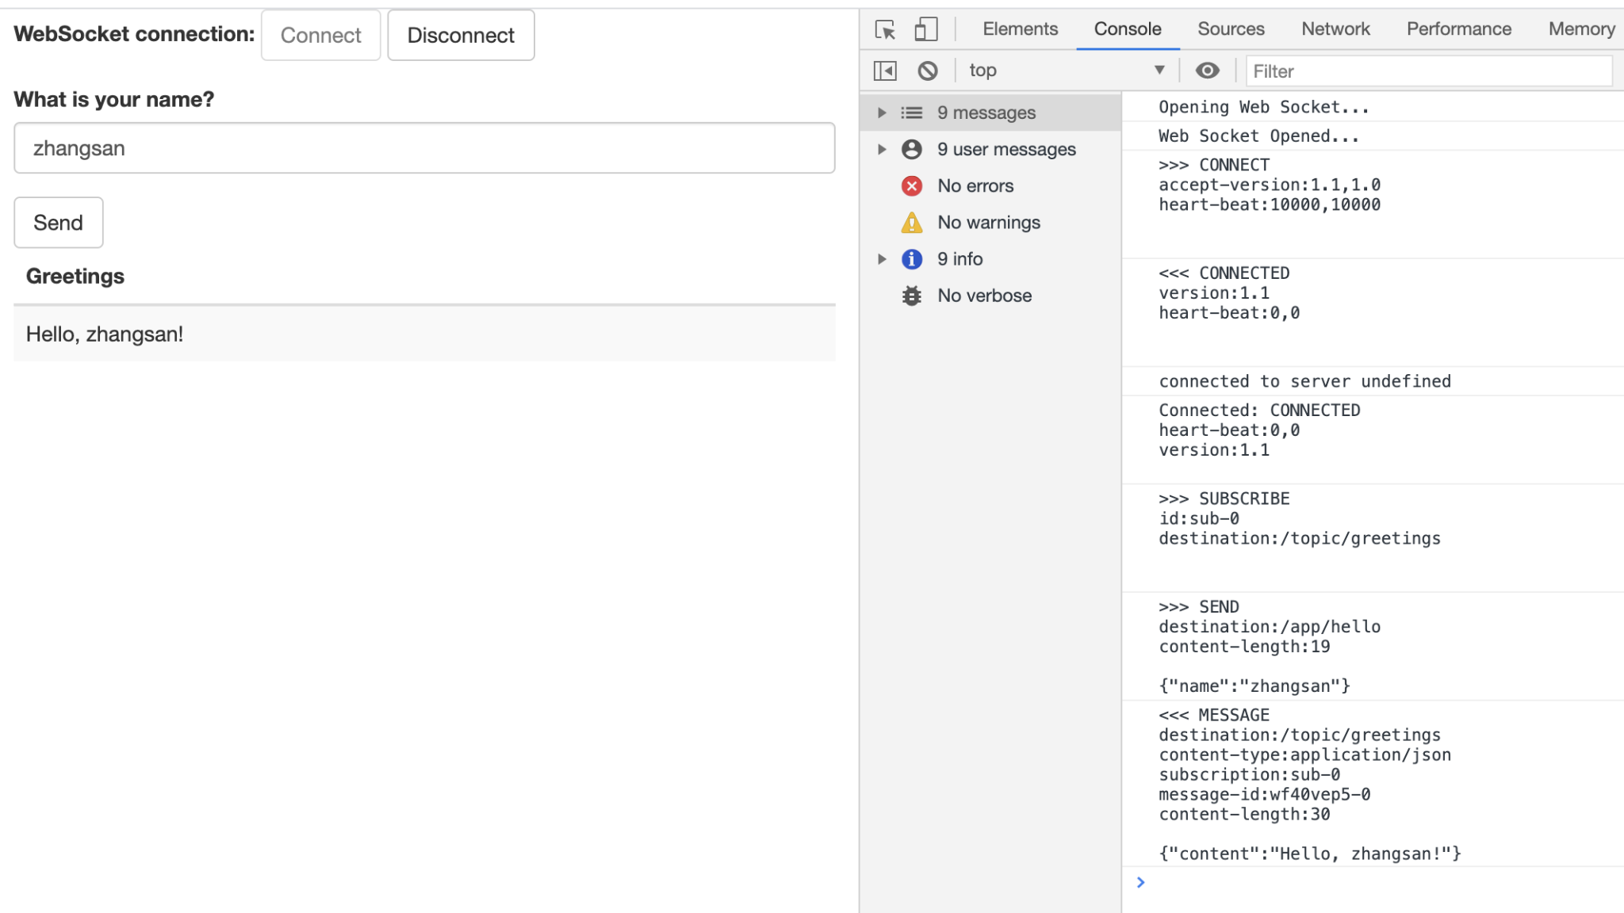Click the eye live expression icon
Screen dimensions: 1624x913
coord(1207,71)
